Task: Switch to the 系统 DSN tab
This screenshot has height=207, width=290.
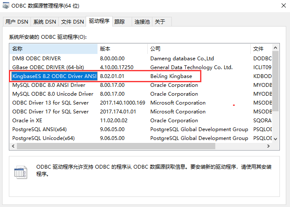Action: 45,22
